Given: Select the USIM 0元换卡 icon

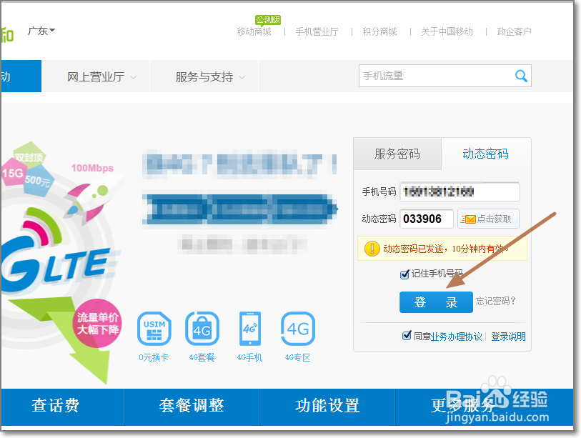Looking at the screenshot, I should coord(153,328).
